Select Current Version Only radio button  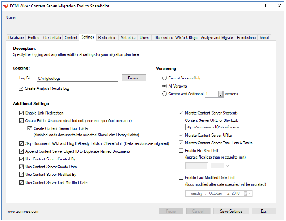click(165, 78)
